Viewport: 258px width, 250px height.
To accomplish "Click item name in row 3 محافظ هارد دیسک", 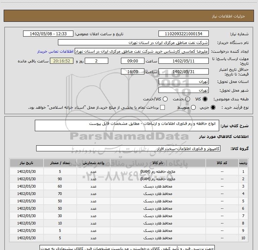I will 157,186.
